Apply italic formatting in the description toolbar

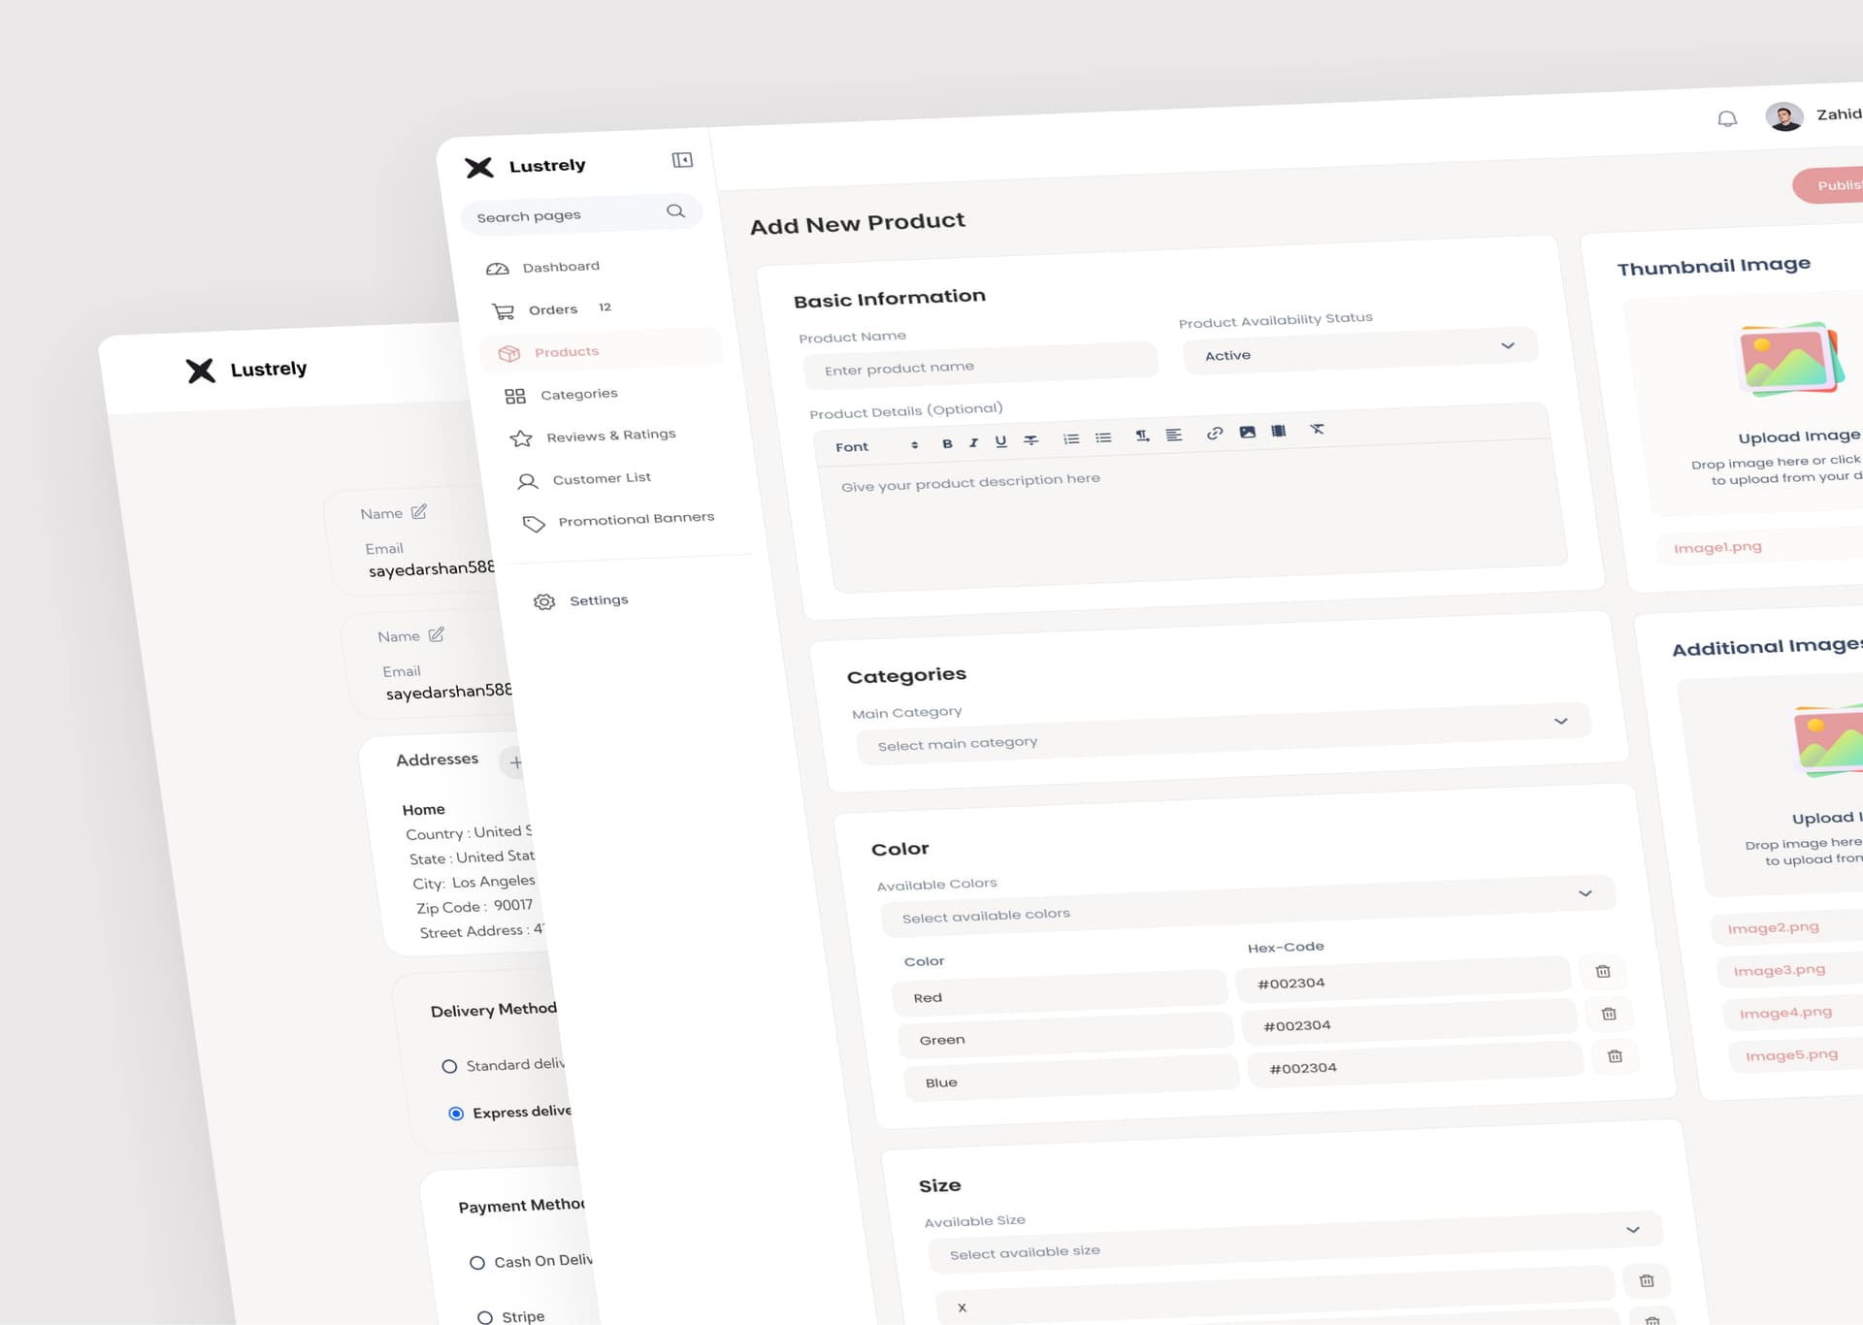point(973,442)
